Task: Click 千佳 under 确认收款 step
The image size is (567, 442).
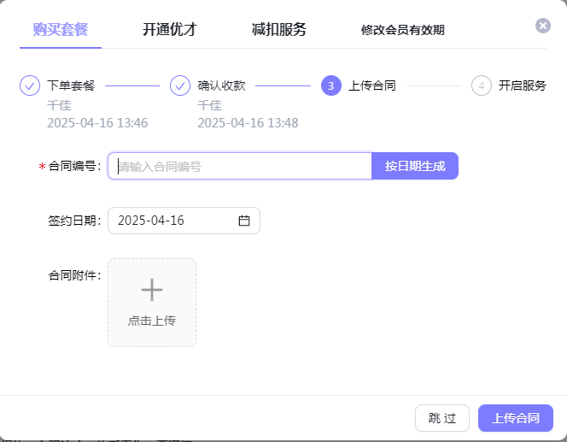Action: (x=209, y=105)
